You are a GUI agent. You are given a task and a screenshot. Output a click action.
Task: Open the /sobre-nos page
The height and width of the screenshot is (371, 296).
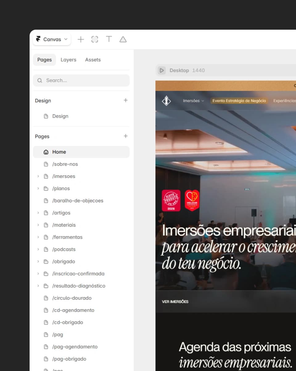click(81, 164)
